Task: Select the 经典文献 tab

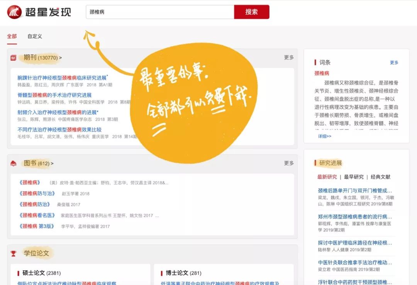Action: click(381, 177)
